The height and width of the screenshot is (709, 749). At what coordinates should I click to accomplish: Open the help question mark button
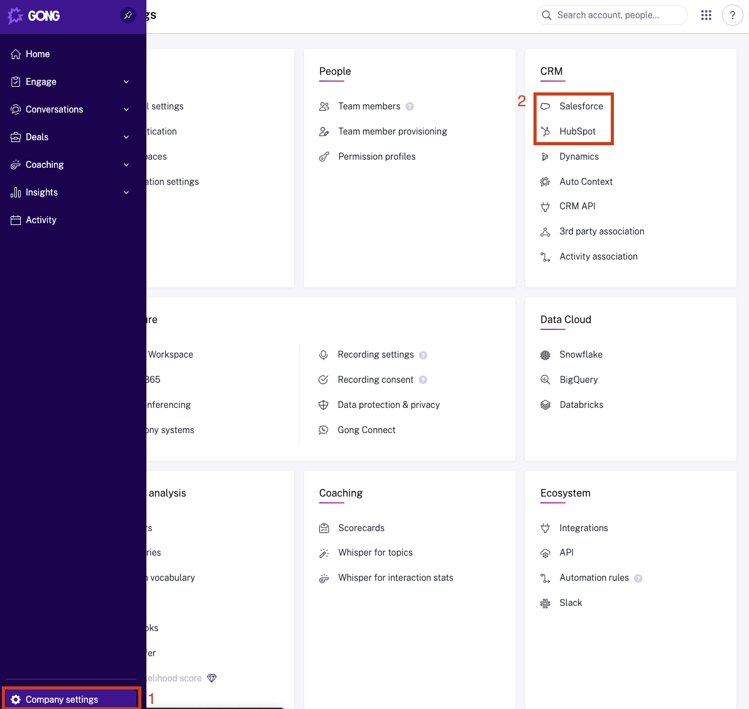click(732, 15)
